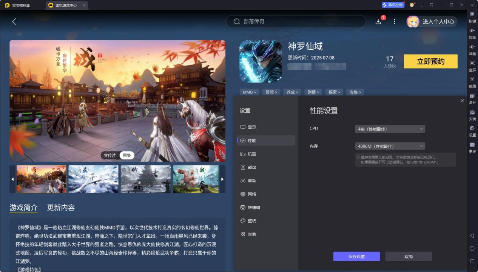The width and height of the screenshot is (478, 272).
Task: Click the MMO > tag
Action: pos(249,92)
